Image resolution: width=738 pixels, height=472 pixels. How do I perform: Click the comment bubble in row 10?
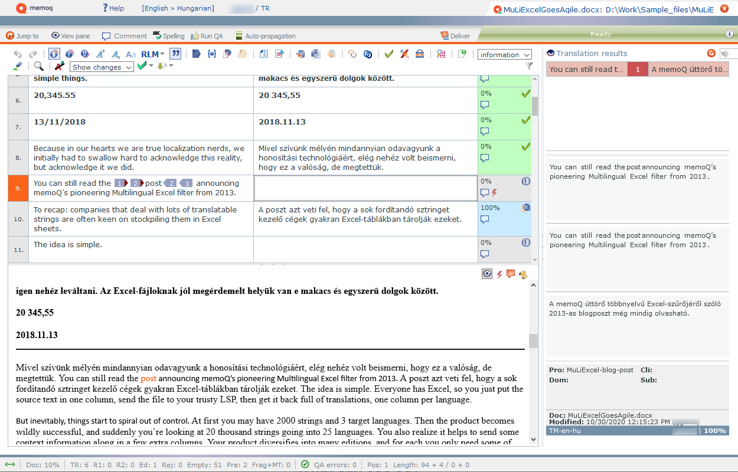coord(485,219)
